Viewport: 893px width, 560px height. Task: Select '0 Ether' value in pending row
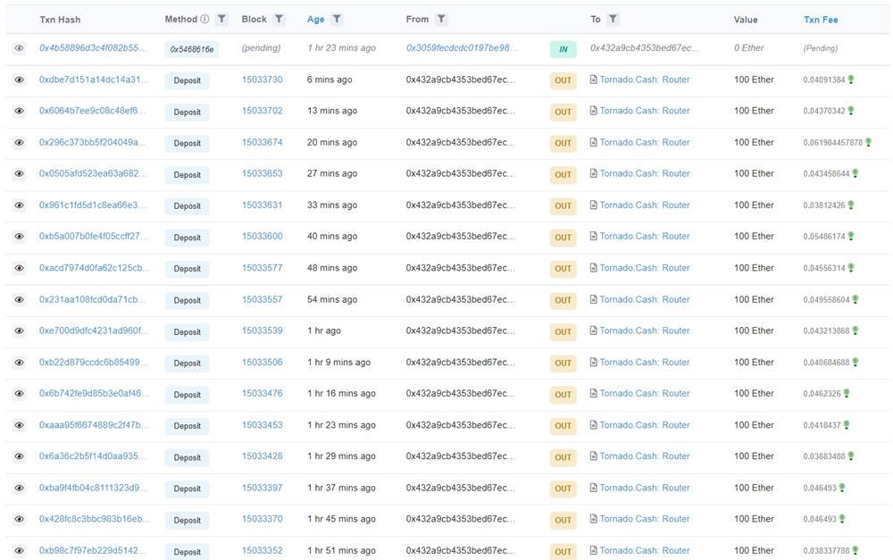(x=749, y=48)
